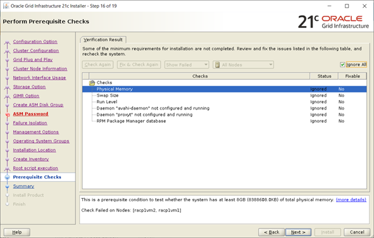Go to Management Options step
This screenshot has height=238, width=374.
coord(36,132)
